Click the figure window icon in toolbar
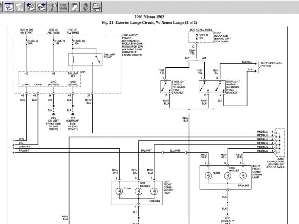The image size is (299, 224). 9,7
